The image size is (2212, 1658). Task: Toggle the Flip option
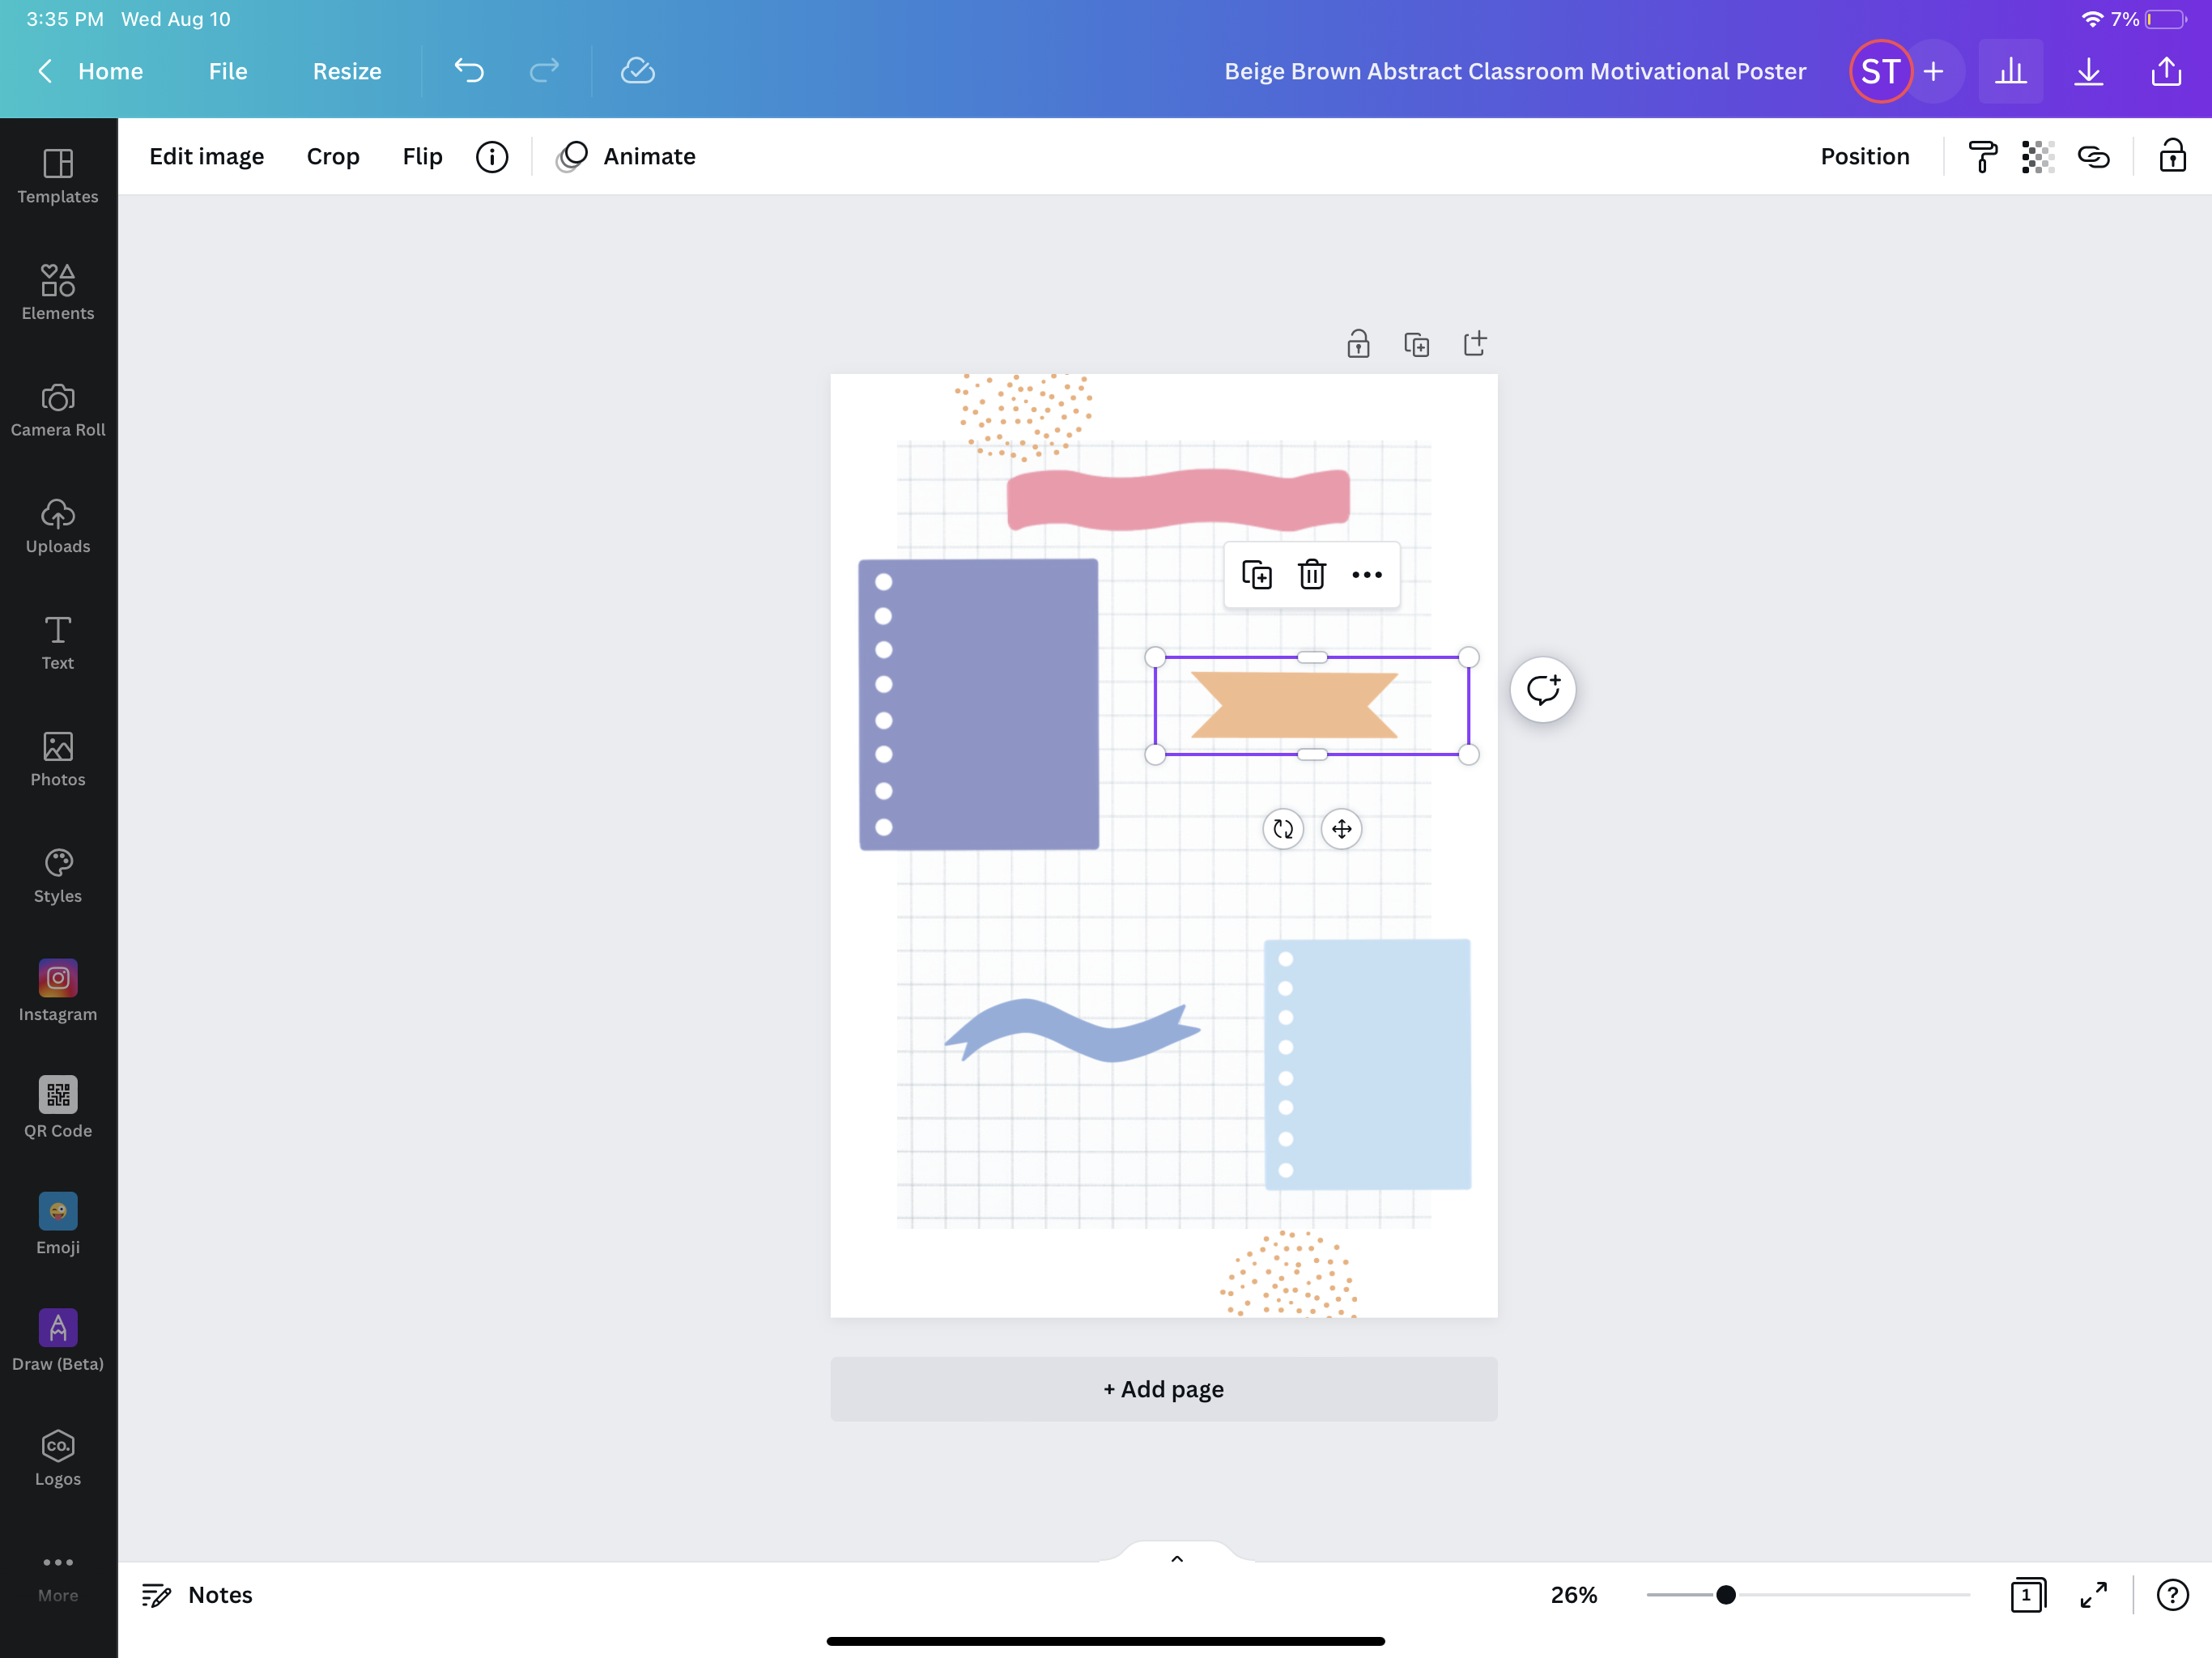pos(422,155)
